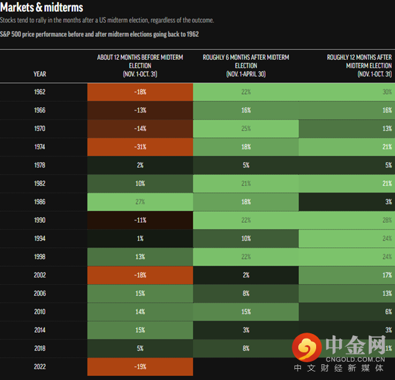
Task: Click the 13% cell in the 1998 row
Action: tap(140, 257)
